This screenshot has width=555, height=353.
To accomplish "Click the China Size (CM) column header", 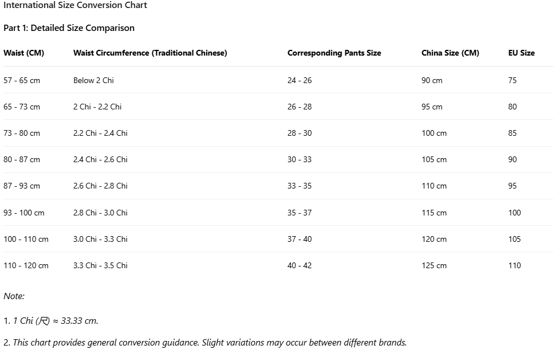I will click(450, 53).
